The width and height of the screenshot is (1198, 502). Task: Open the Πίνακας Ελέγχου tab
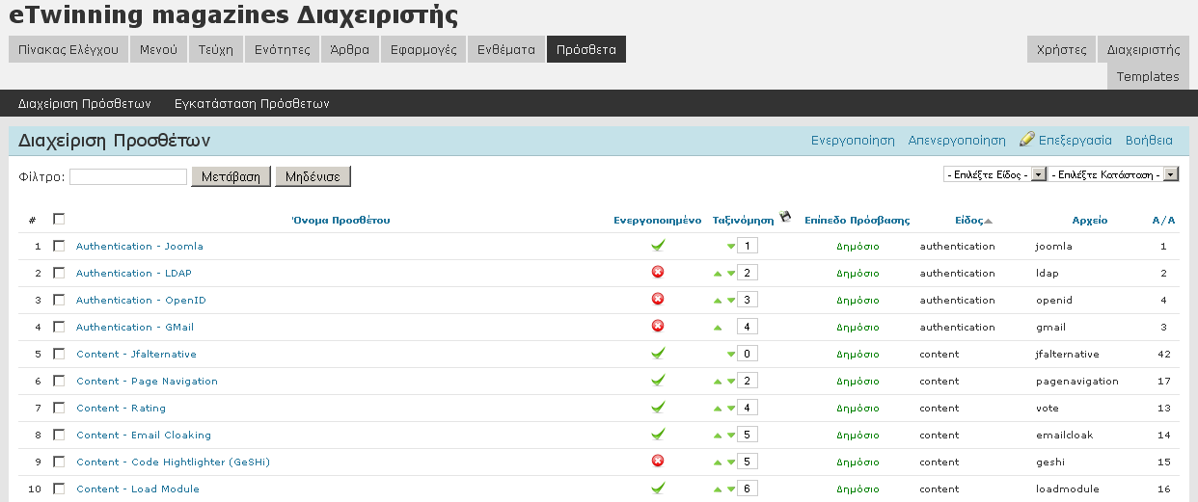[x=68, y=49]
